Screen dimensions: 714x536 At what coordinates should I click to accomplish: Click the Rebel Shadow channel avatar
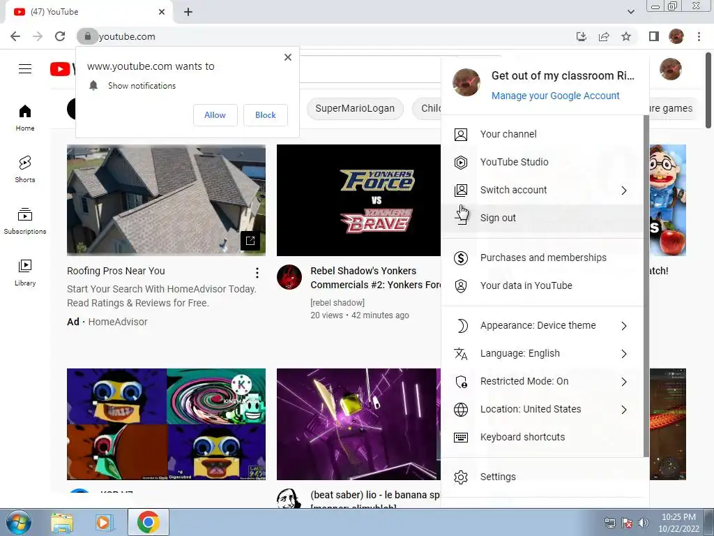click(289, 276)
